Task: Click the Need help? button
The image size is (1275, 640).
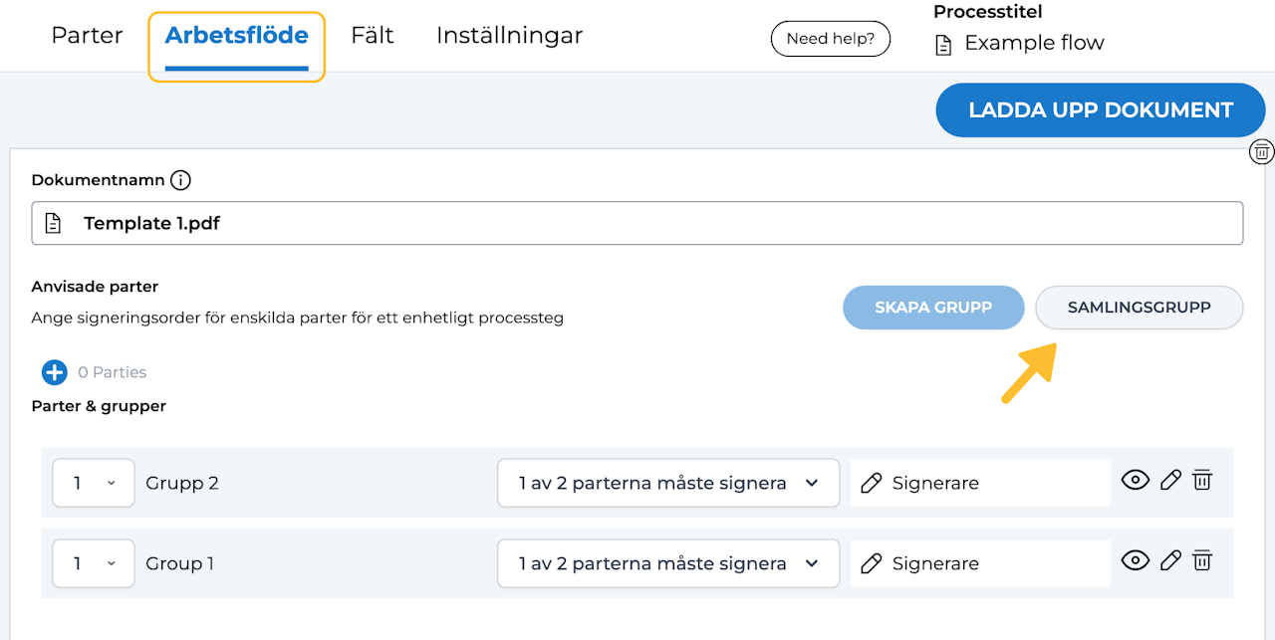Action: (830, 39)
